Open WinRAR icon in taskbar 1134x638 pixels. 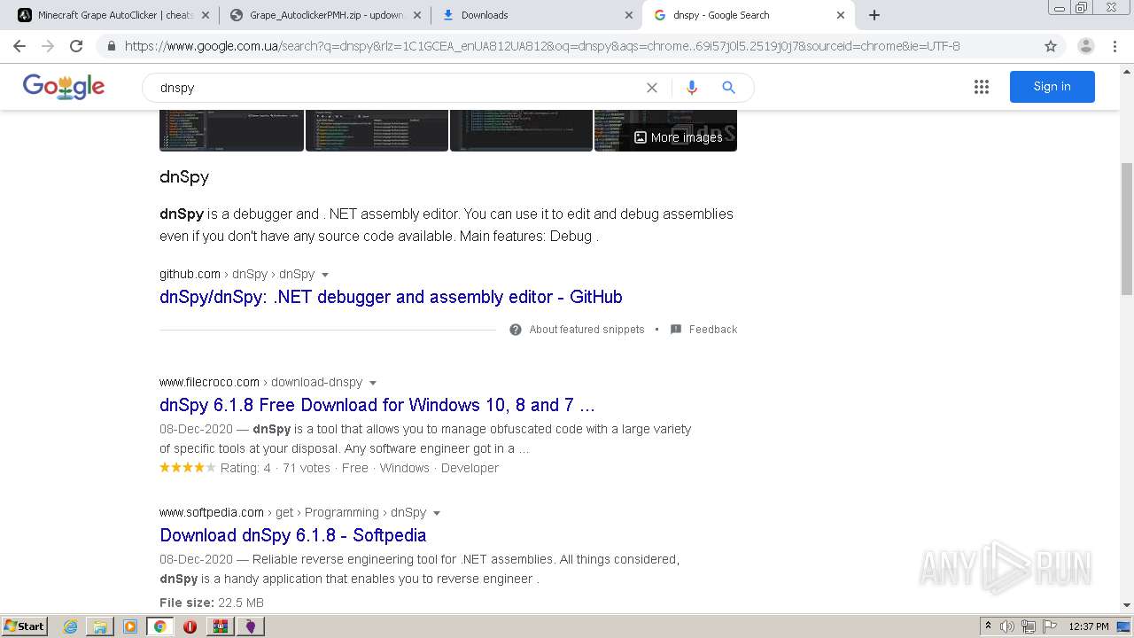[221, 626]
